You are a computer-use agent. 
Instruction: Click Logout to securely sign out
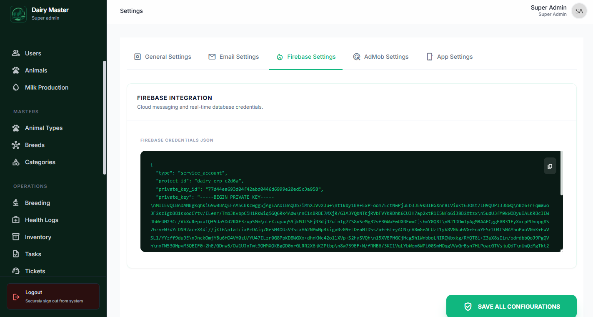[x=53, y=296]
